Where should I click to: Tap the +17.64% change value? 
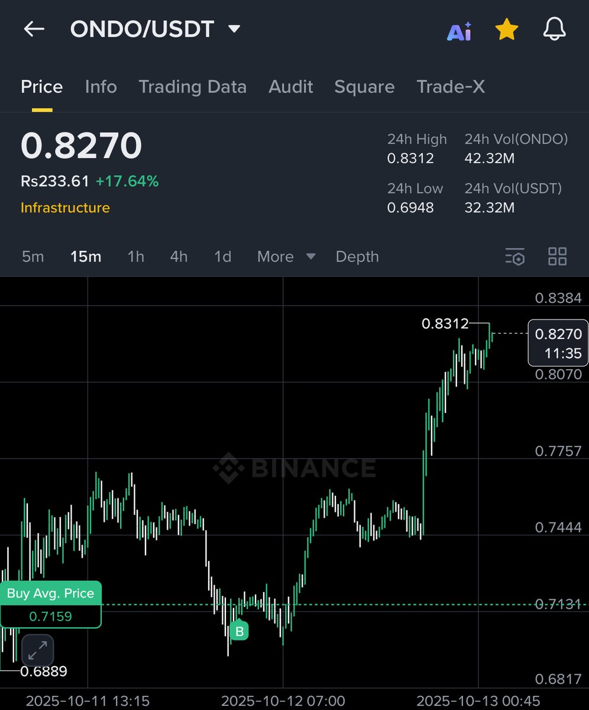pos(127,181)
